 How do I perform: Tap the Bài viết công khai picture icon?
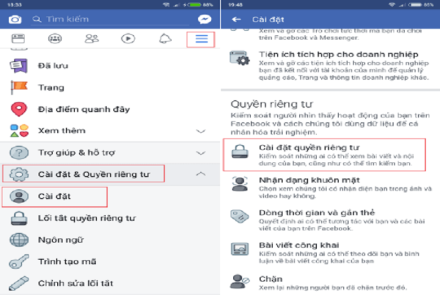coord(240,249)
